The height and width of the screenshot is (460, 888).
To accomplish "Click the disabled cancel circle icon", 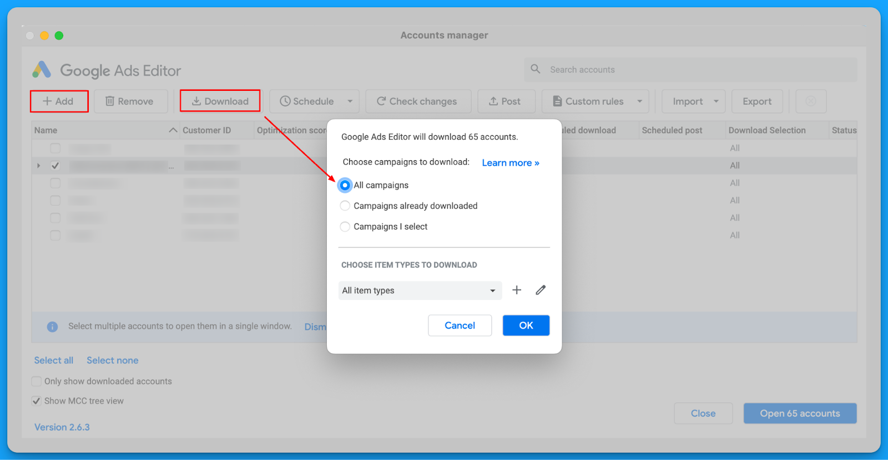I will click(x=811, y=101).
